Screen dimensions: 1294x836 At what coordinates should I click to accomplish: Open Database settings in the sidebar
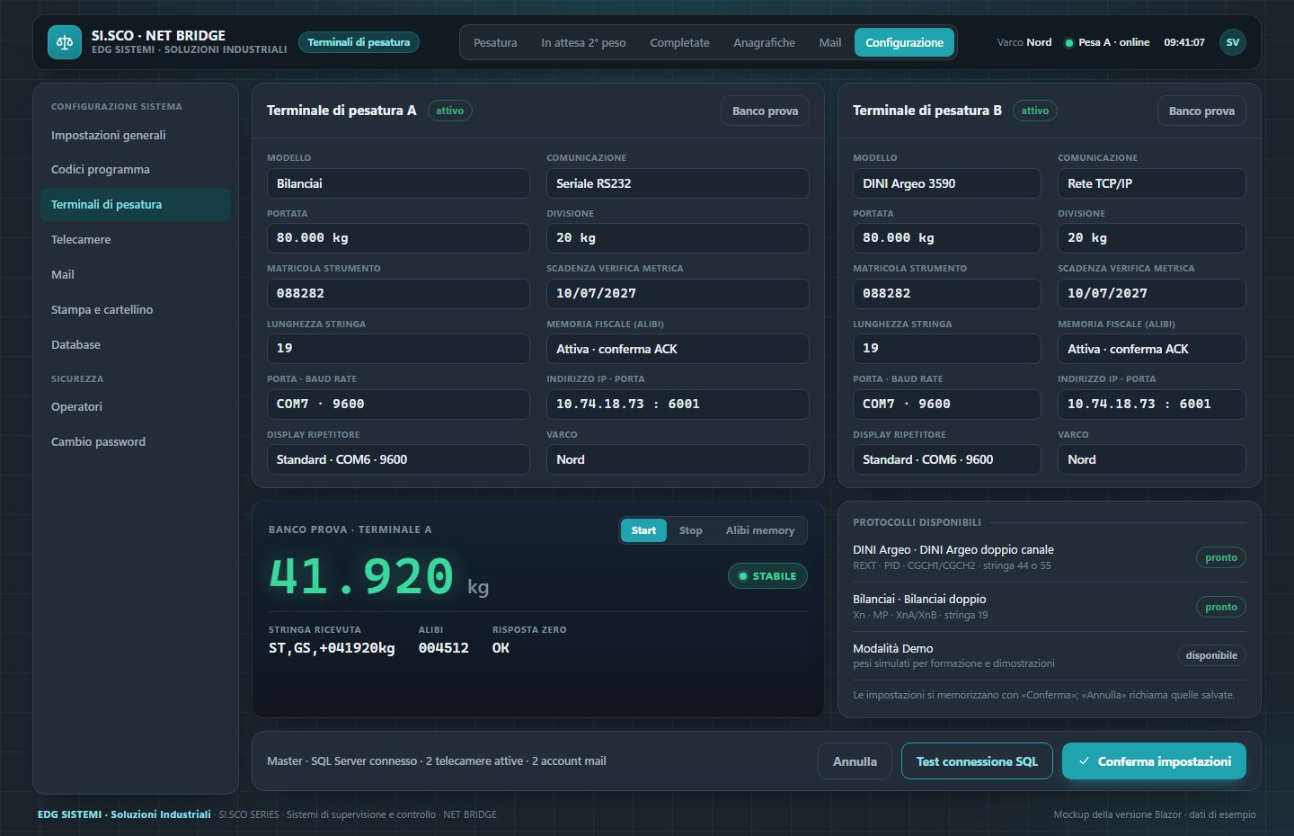[x=136, y=345]
